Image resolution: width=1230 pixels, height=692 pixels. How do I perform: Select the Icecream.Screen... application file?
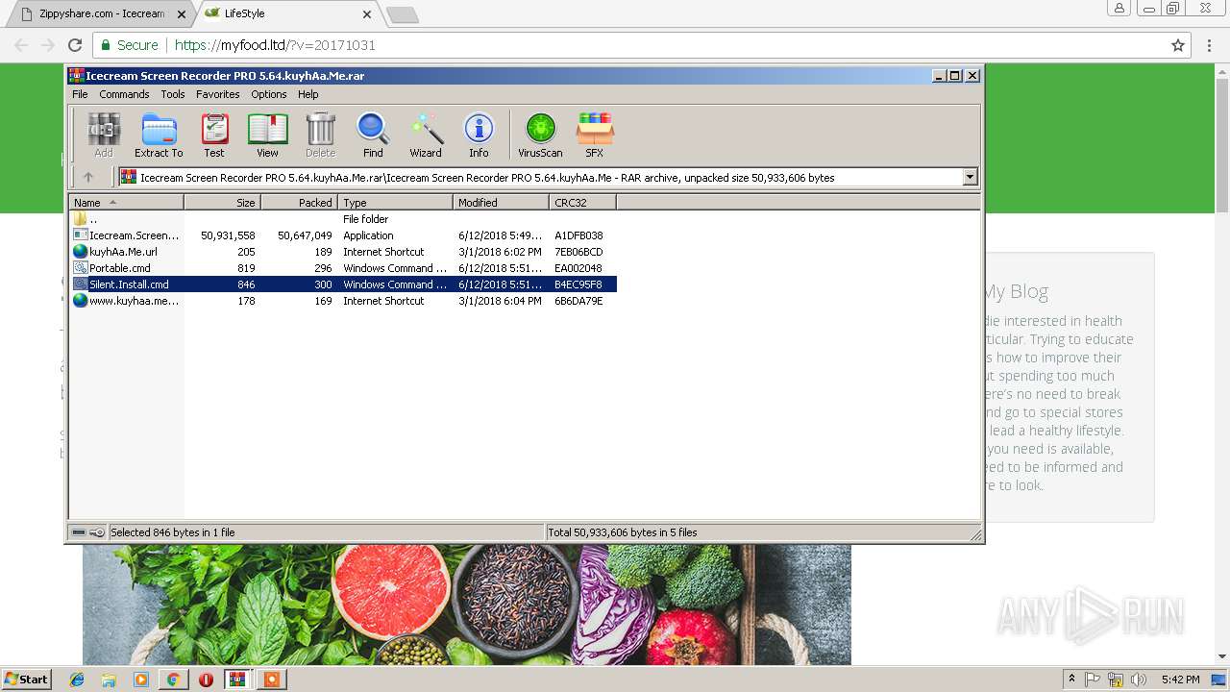coord(126,235)
